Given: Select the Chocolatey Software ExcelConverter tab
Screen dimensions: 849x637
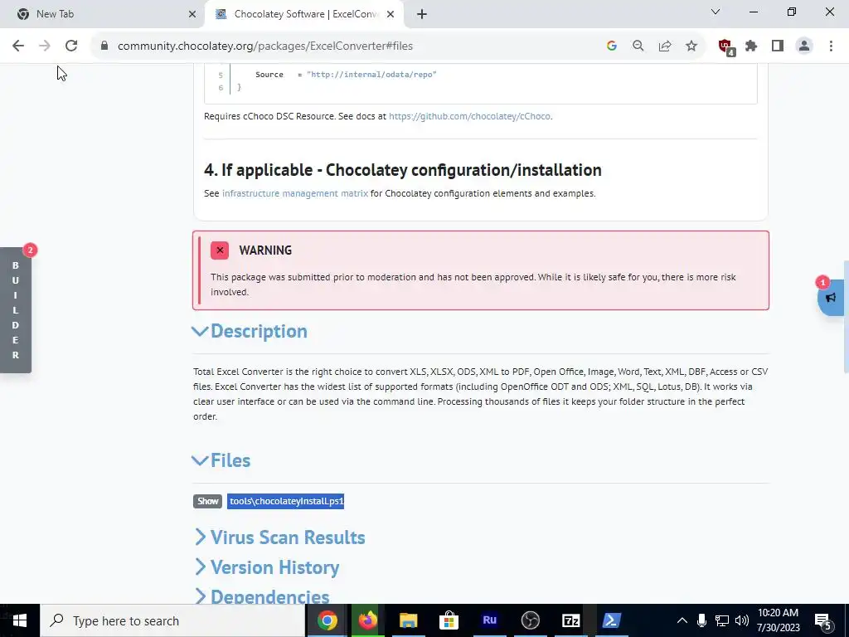Looking at the screenshot, I should (306, 14).
